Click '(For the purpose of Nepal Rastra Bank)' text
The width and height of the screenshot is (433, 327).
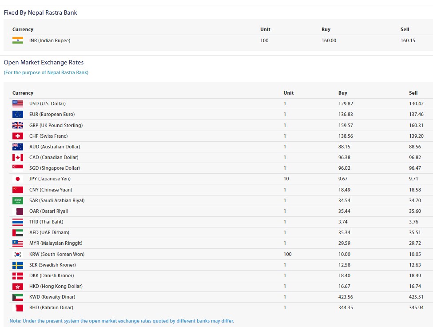pos(46,72)
